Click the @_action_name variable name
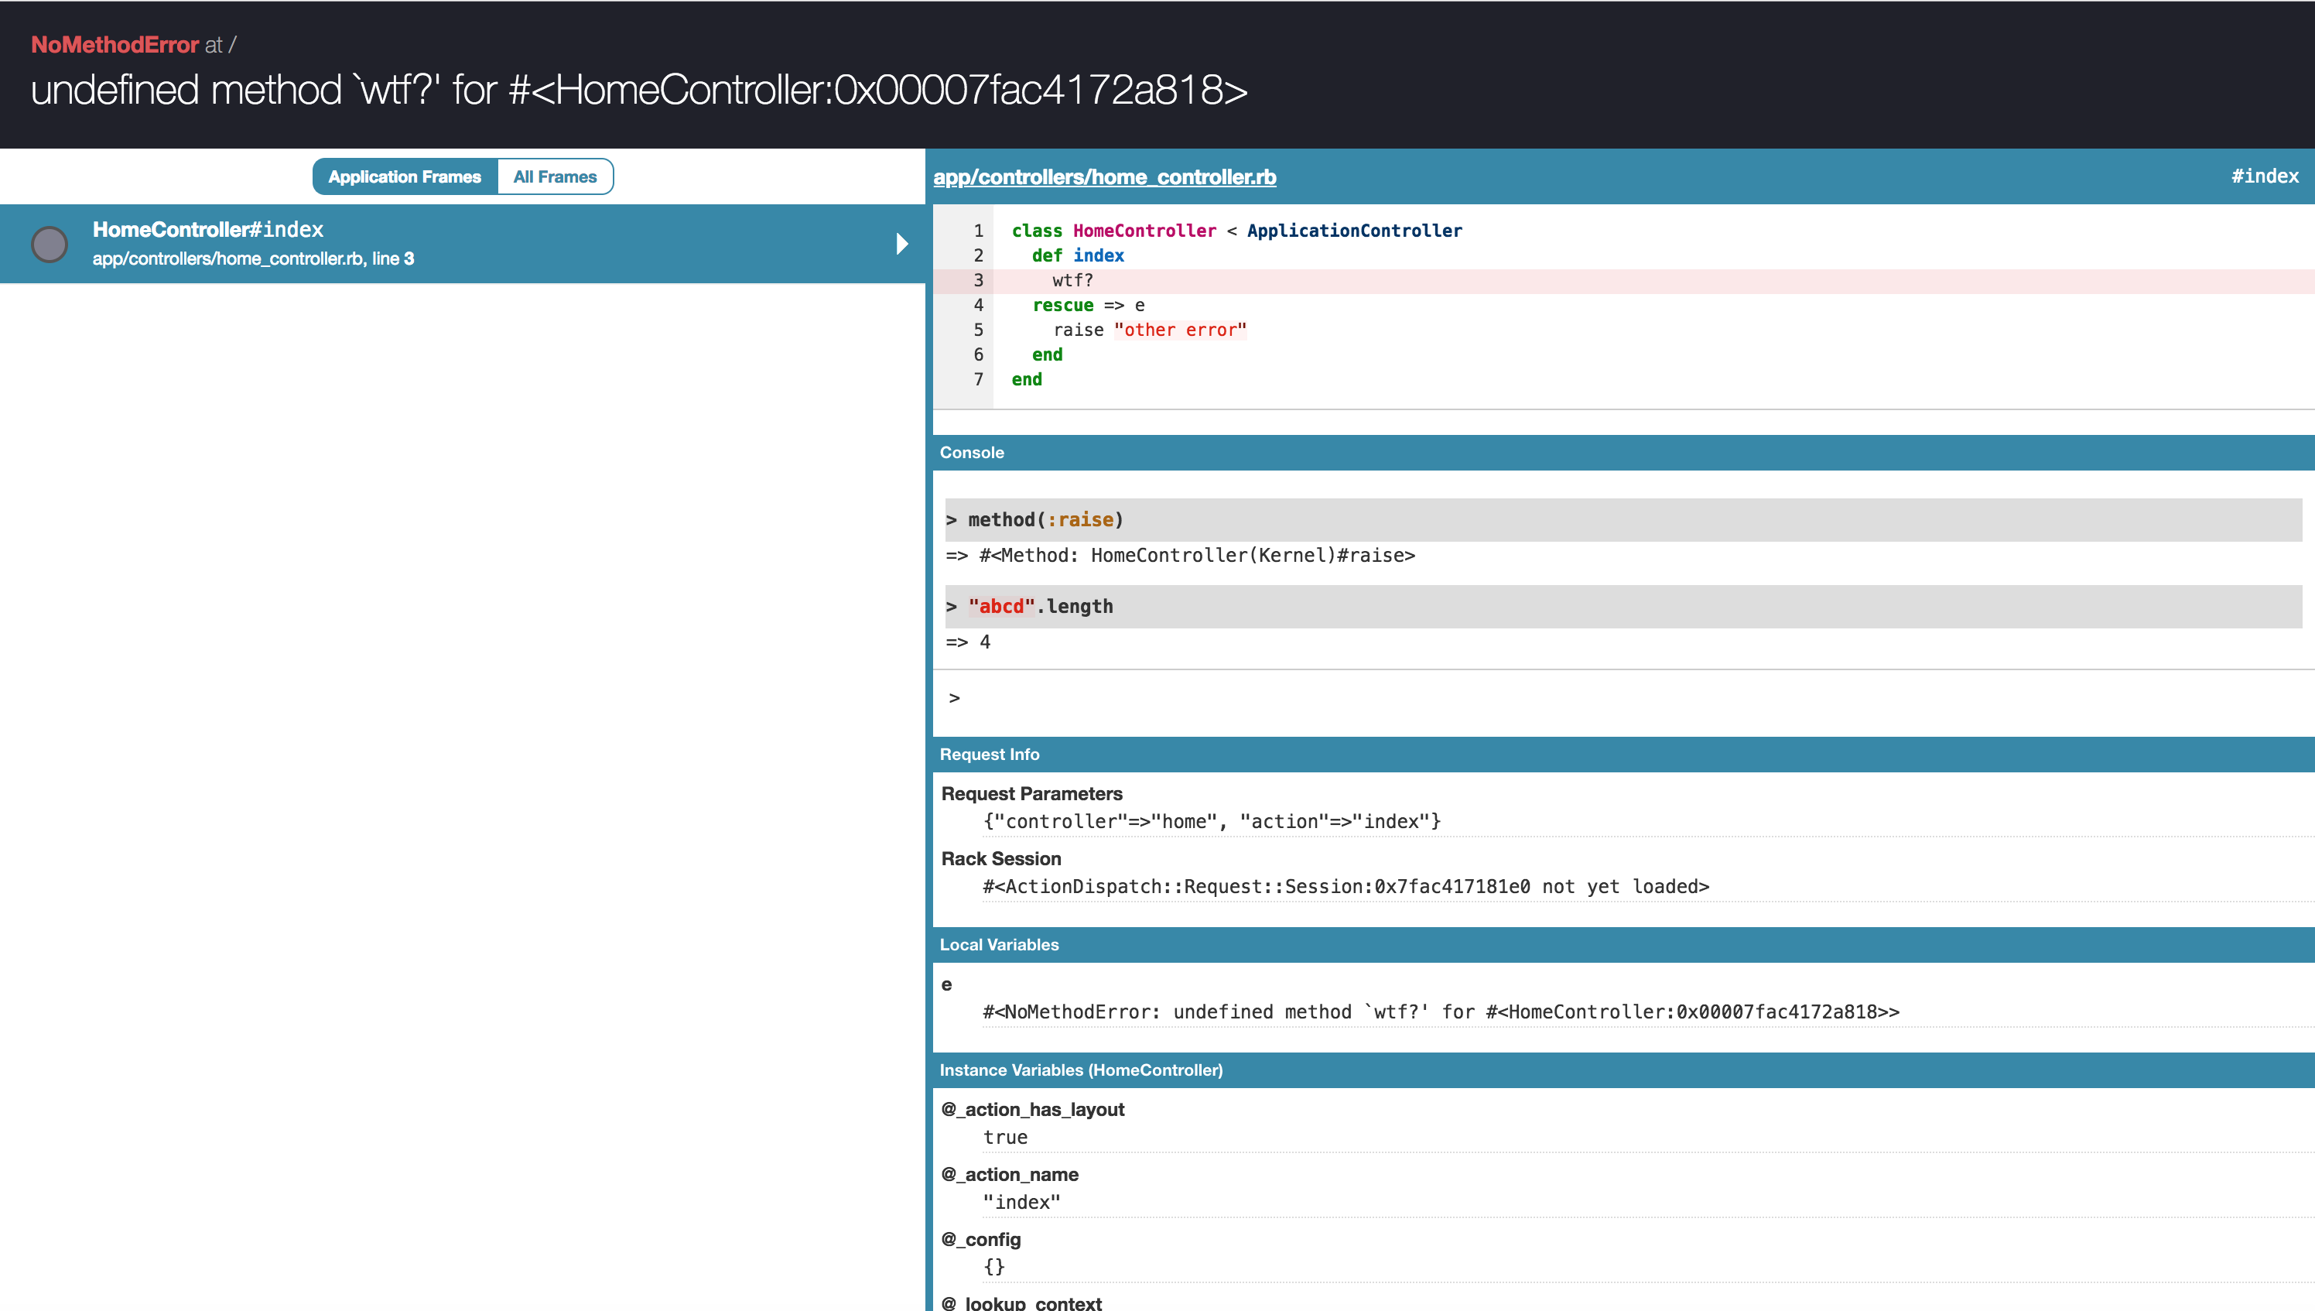Image resolution: width=2315 pixels, height=1311 pixels. (1010, 1174)
